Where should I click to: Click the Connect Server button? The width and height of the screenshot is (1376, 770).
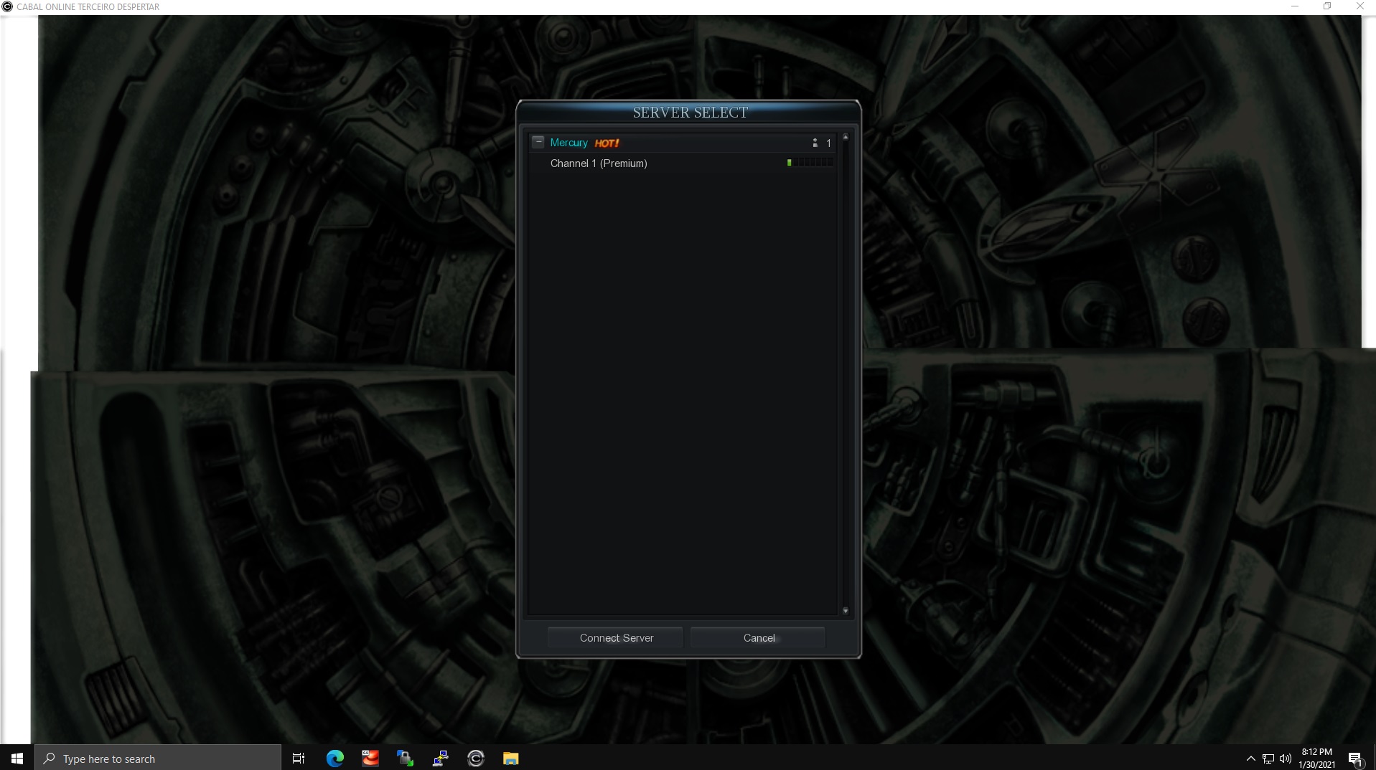(x=616, y=637)
